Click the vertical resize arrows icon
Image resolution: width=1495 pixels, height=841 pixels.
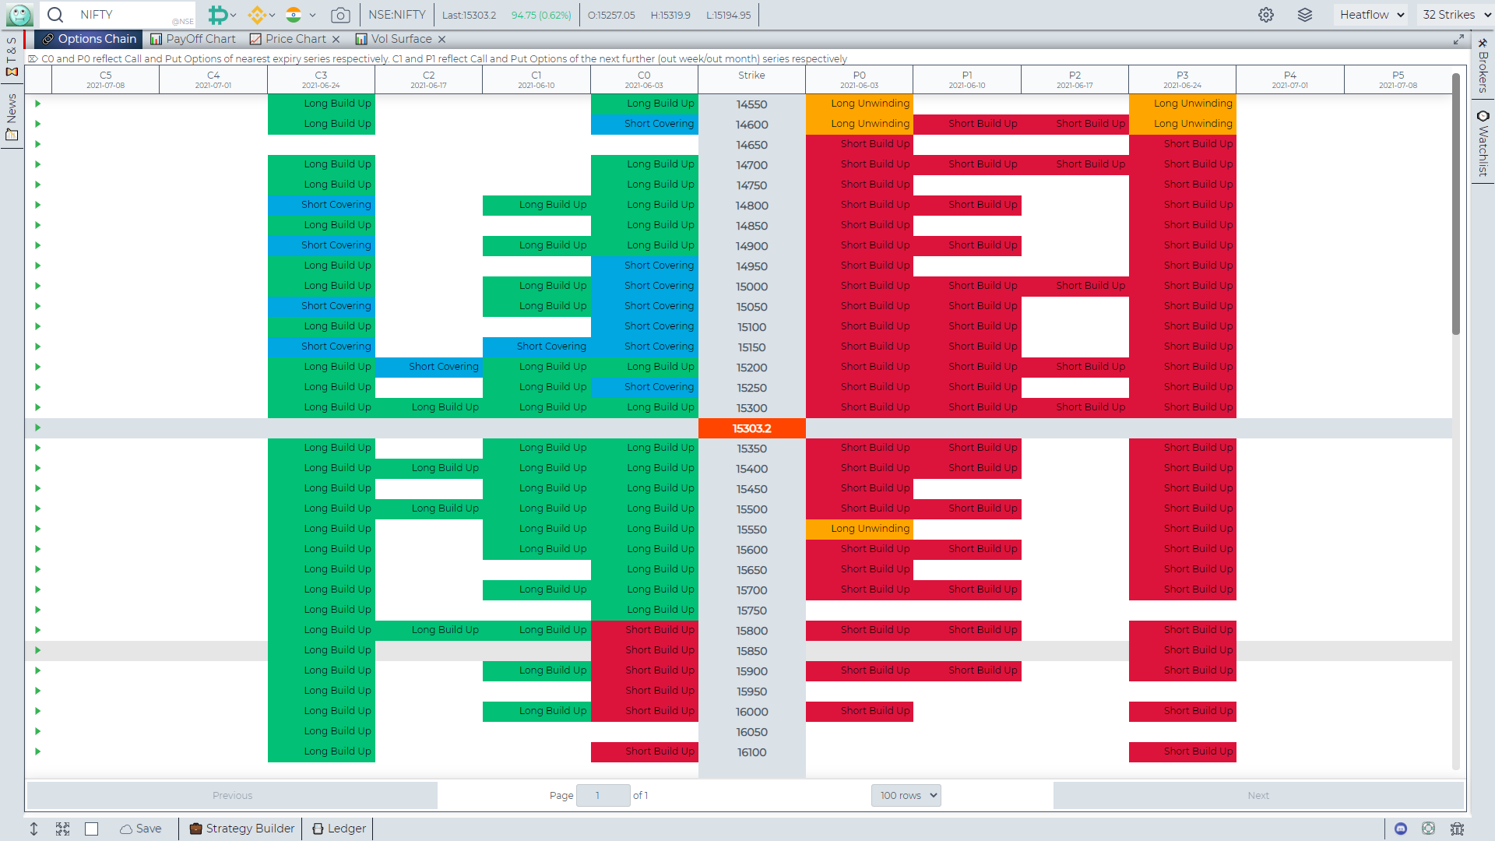click(33, 829)
